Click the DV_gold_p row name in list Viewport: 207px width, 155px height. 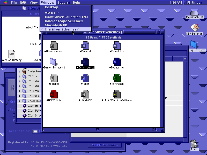tap(34, 101)
